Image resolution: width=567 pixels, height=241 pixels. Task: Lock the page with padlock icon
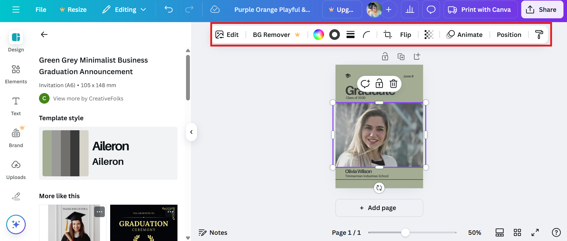(x=385, y=56)
